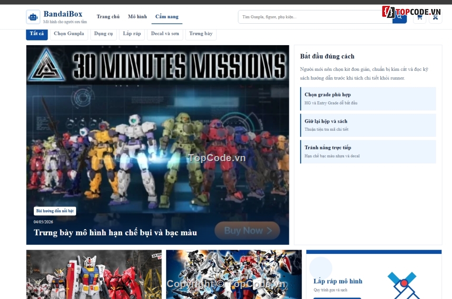Image resolution: width=452 pixels, height=299 pixels.
Task: Click tagline Mô hình cho người sưu tầm
Action: pos(65,22)
